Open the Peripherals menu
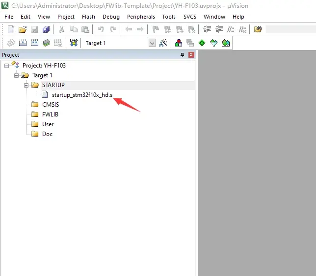Viewport: 316px width, 276px height. [x=141, y=17]
